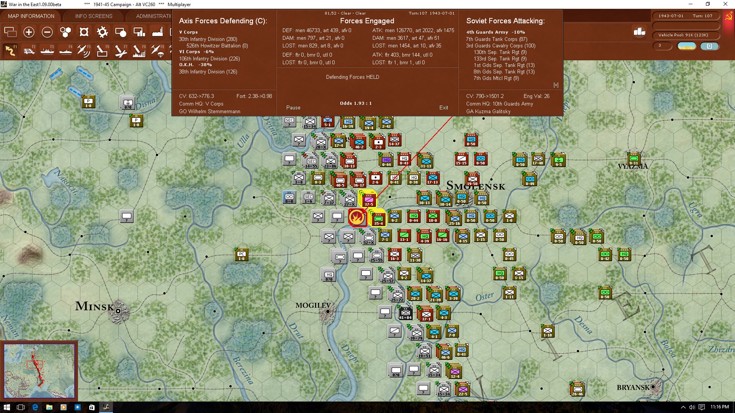Click the 106th Infantry Division entry

pos(209,59)
